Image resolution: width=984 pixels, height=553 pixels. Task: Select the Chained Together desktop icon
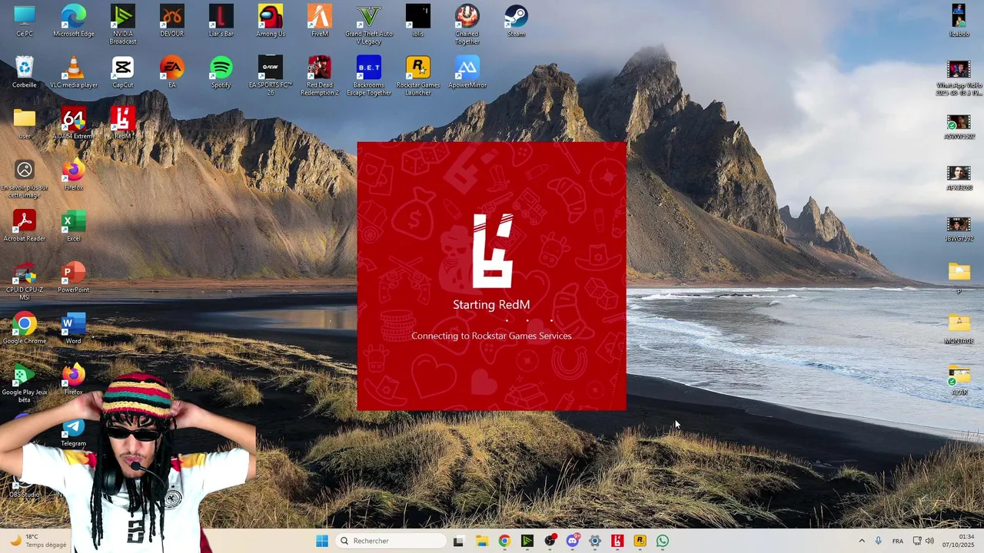(467, 25)
